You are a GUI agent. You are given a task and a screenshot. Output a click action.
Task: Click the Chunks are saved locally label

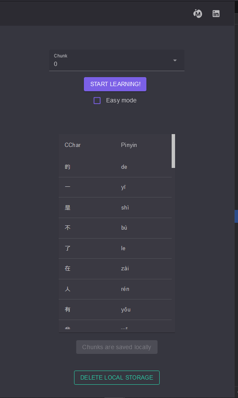tap(117, 347)
